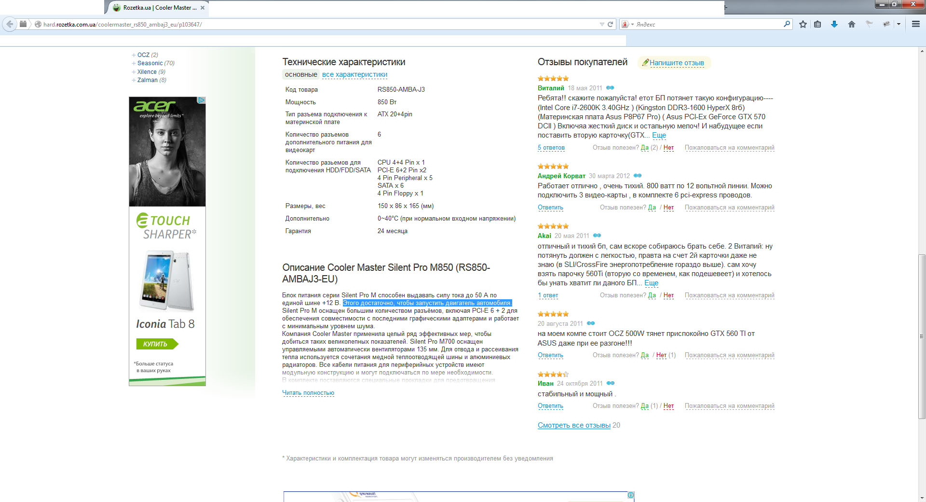Report Виталий's review via Пожаловаться на комментарий
The height and width of the screenshot is (502, 926).
[x=729, y=148]
